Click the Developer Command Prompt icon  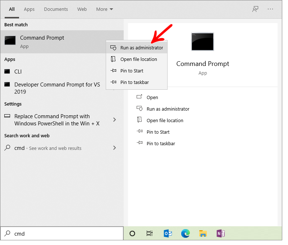pyautogui.click(x=7, y=85)
